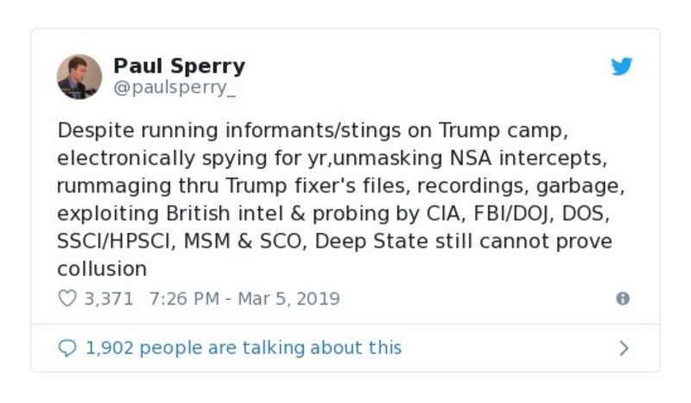
Task: Visit the @paulsperry_ handle link
Action: 174,87
